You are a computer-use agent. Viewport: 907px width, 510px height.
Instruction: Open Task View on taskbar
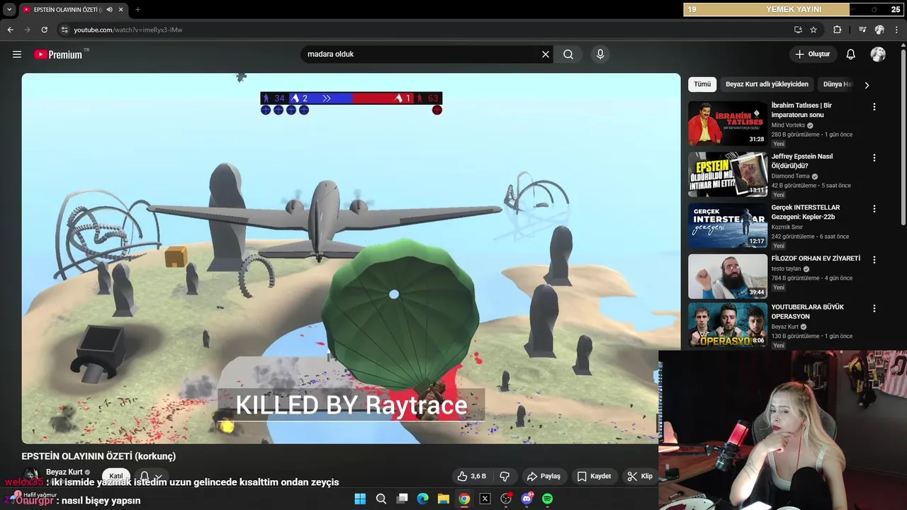(402, 499)
